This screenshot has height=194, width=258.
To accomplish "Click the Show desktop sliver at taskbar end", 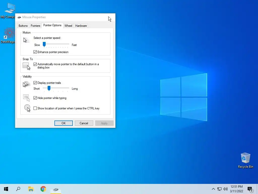I will click(x=257, y=189).
